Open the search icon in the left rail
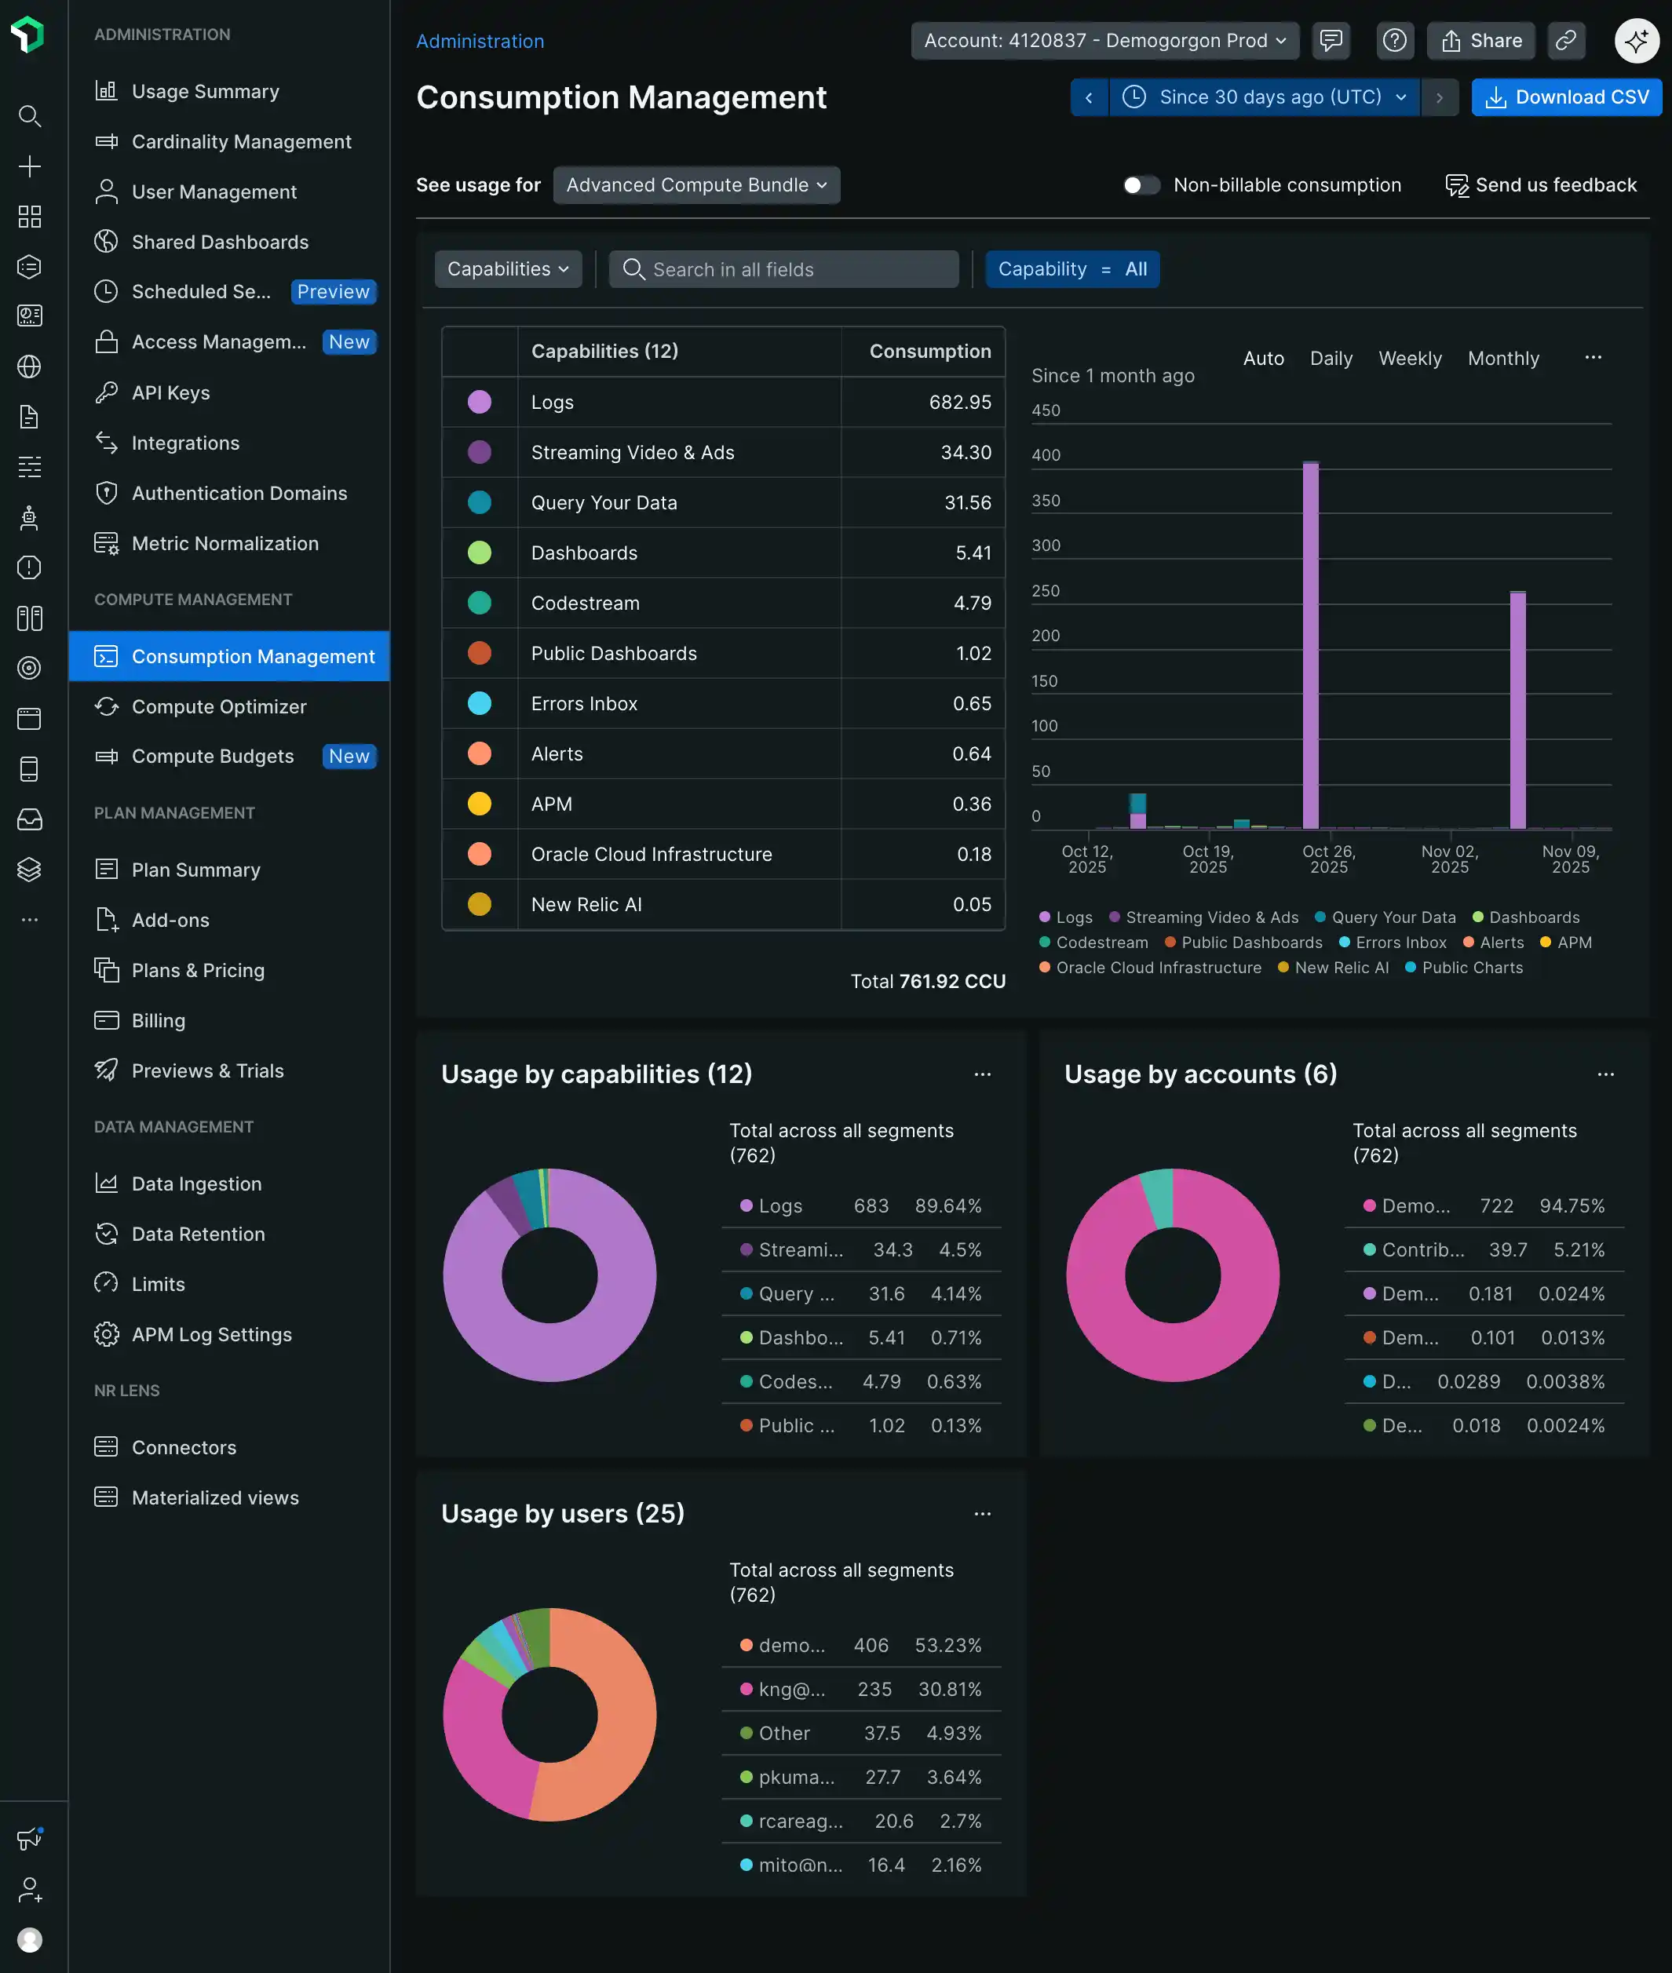 coord(29,115)
